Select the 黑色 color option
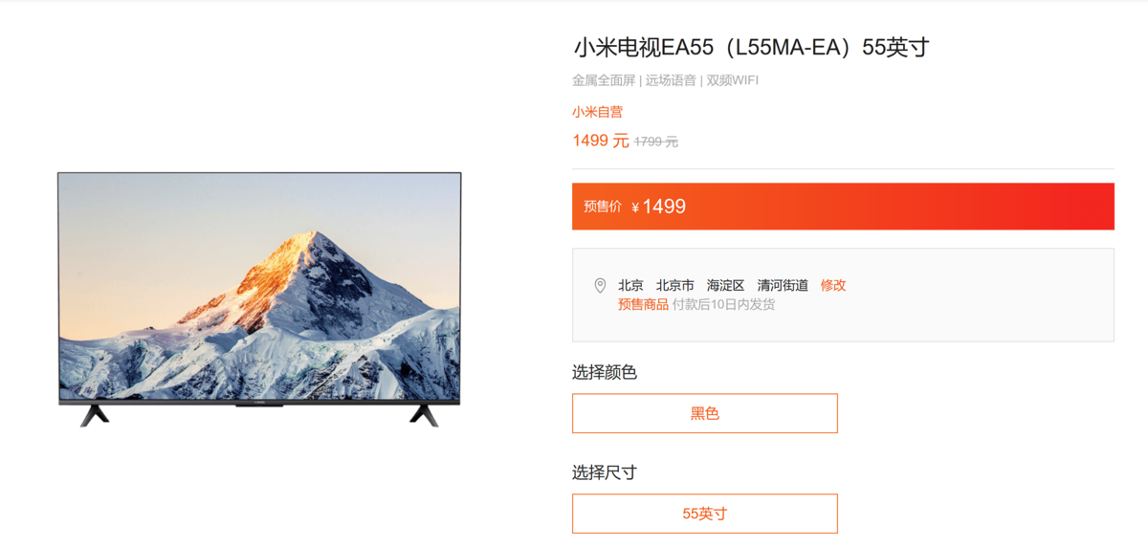 click(x=705, y=413)
